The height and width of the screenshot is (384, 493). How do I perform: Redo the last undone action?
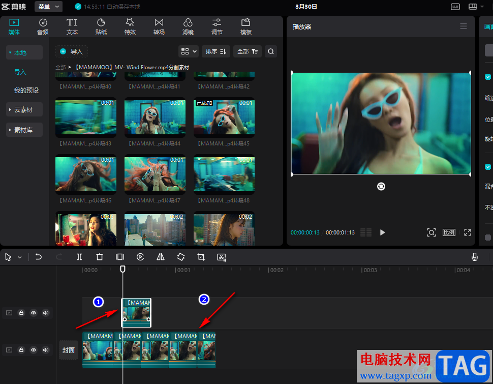59,257
